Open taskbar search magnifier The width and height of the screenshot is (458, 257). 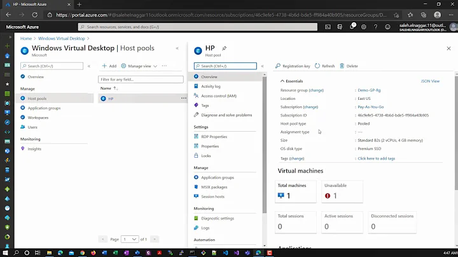point(16,253)
